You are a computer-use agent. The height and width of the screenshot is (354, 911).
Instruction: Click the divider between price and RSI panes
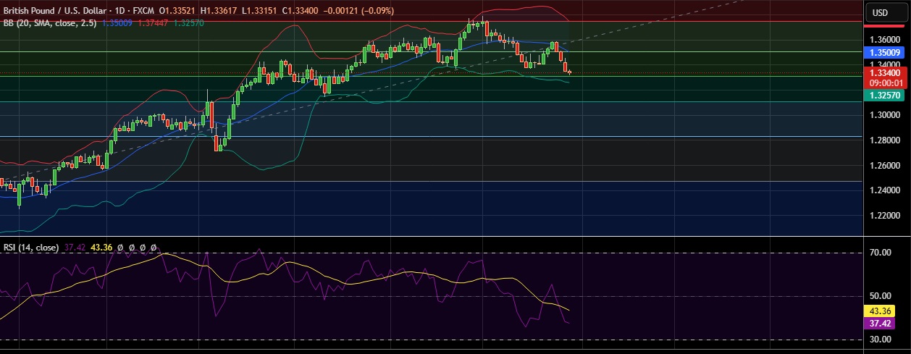434,236
